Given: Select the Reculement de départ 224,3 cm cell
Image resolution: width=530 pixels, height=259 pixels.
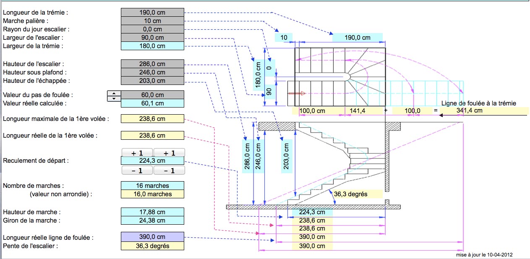Looking at the screenshot, I should [x=152, y=161].
